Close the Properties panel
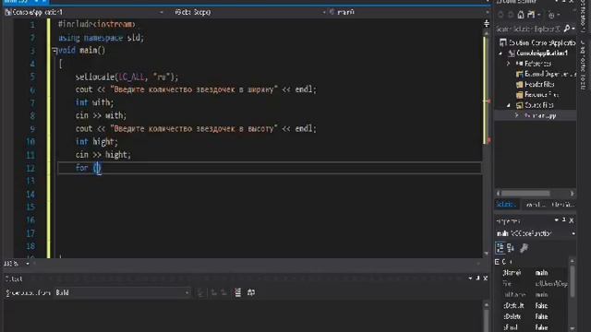The height and width of the screenshot is (332, 591). click(572, 219)
